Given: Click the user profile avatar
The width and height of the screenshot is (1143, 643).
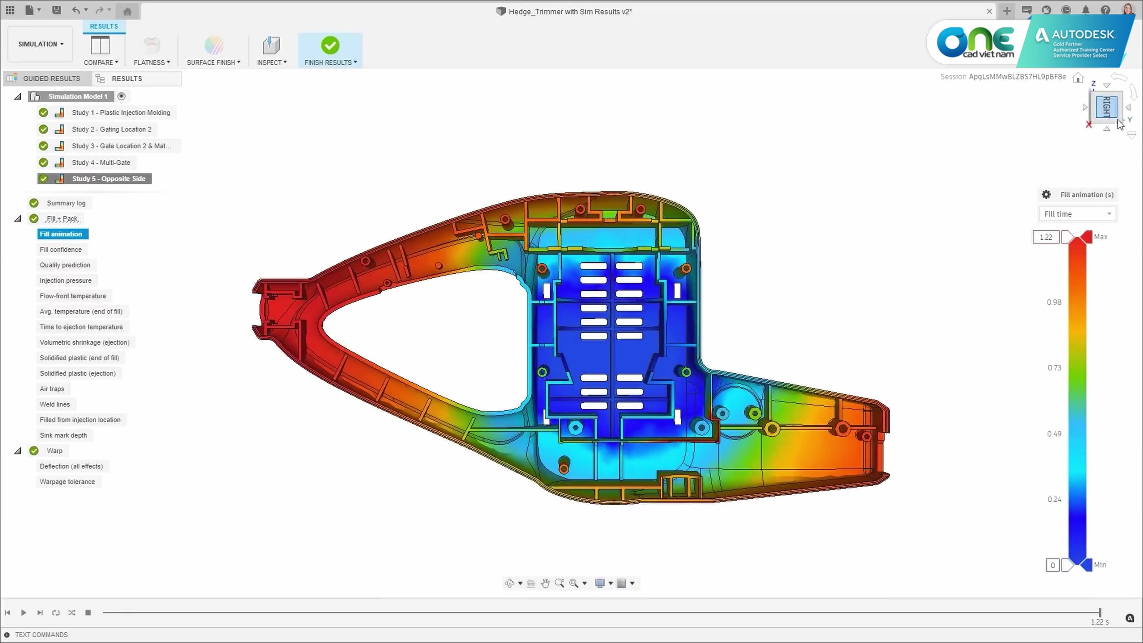Looking at the screenshot, I should click(1128, 9).
